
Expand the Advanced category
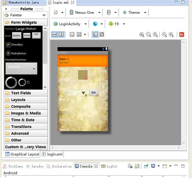[x=26, y=133]
